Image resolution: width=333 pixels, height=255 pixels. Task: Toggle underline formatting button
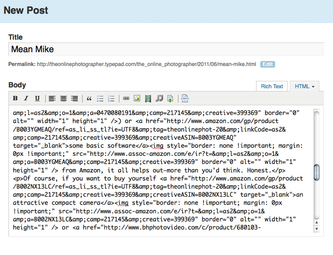pos(37,99)
